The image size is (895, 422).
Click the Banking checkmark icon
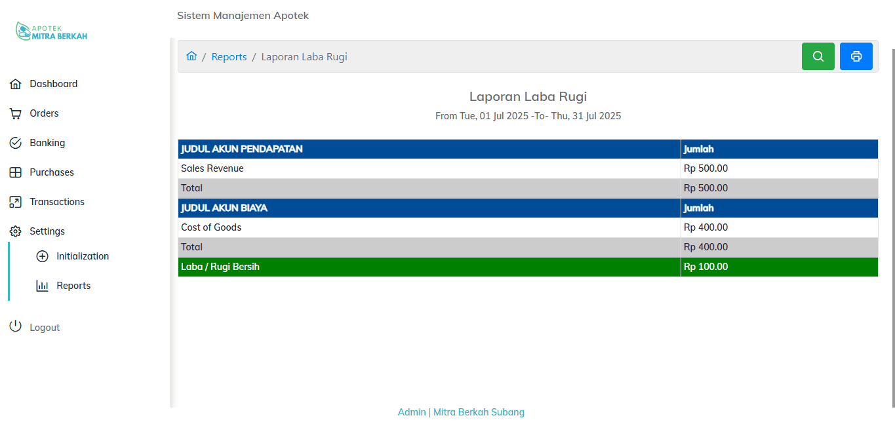coord(16,143)
